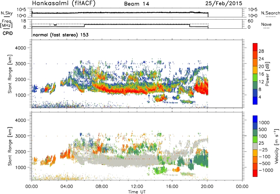Click the 'Beam 14' heading

point(136,4)
